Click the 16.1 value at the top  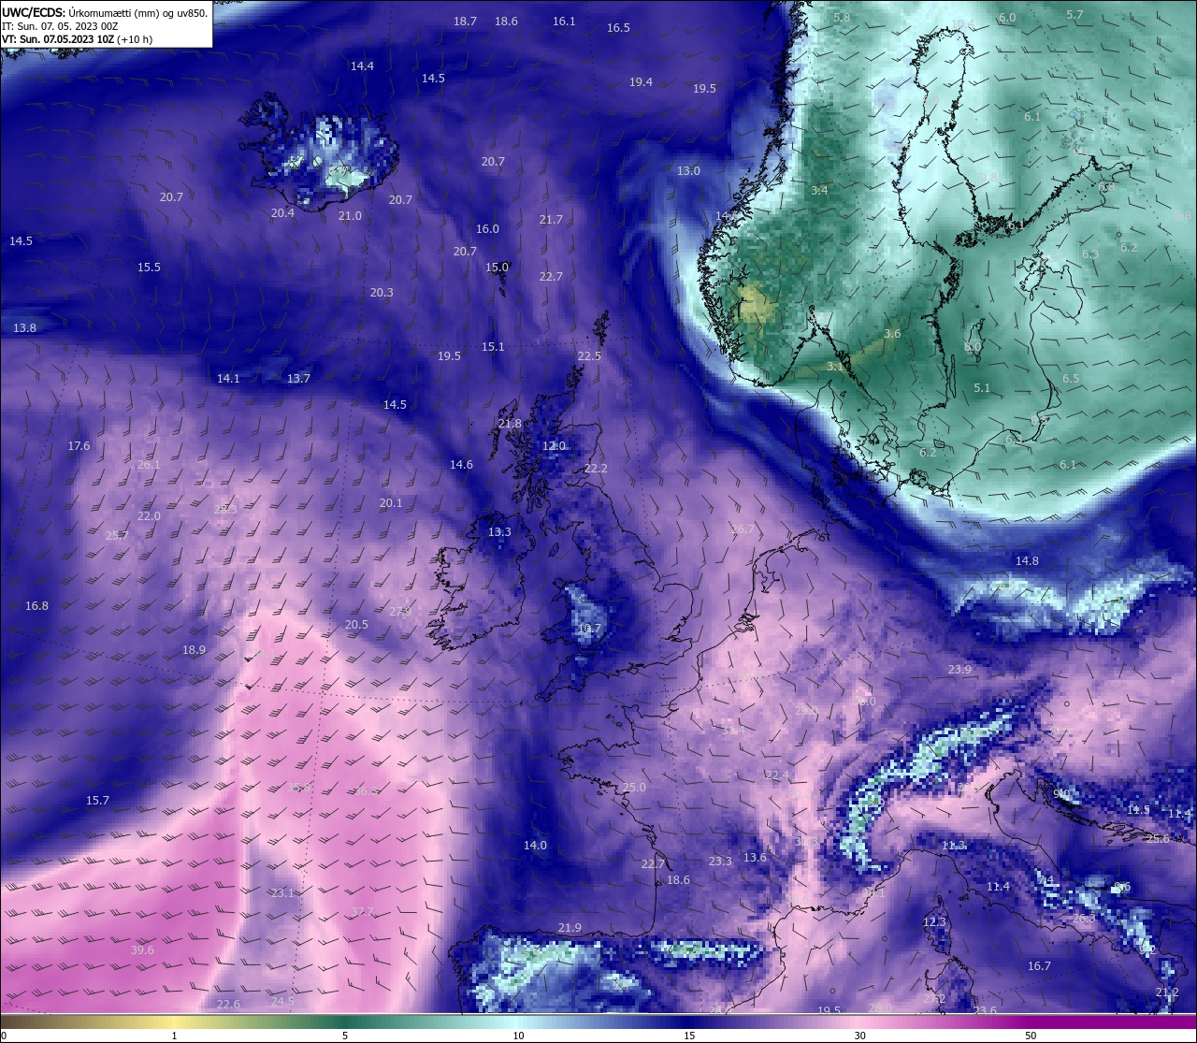point(564,22)
